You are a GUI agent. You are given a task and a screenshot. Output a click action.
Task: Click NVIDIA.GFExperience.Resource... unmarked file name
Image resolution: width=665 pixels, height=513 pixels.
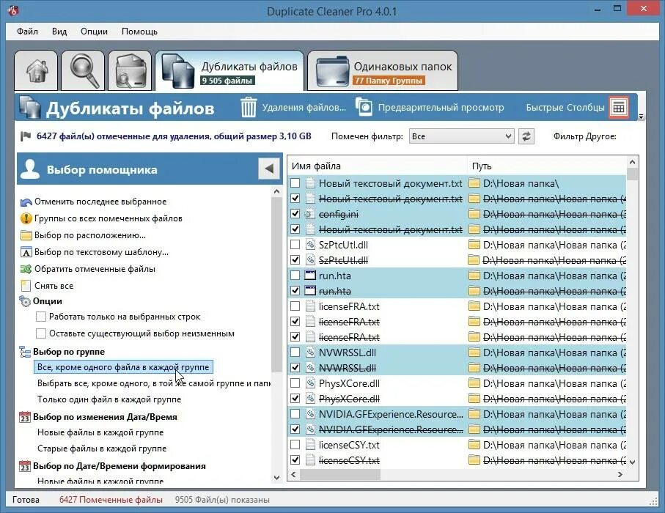(x=391, y=414)
